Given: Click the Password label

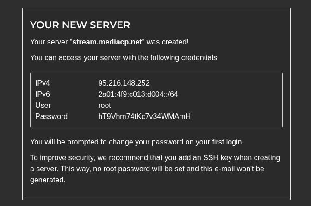Looking at the screenshot, I should pyautogui.click(x=51, y=117).
